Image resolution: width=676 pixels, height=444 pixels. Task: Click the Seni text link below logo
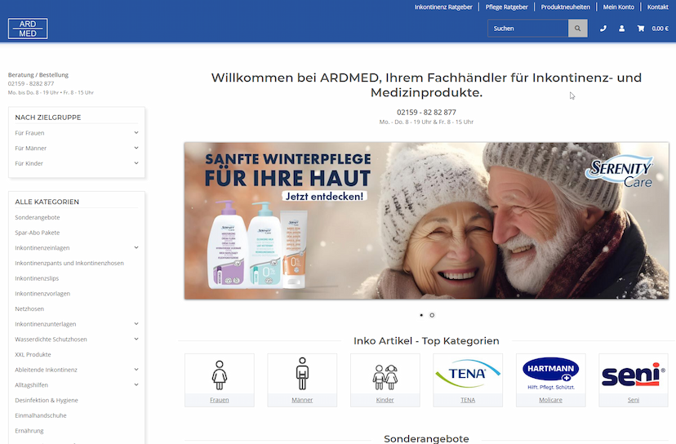tap(634, 400)
